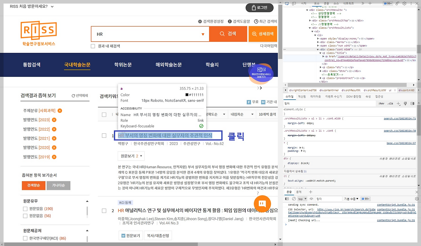Collapse the 원문제공처 filter section
The width and height of the screenshot is (421, 246).
tap(87, 231)
